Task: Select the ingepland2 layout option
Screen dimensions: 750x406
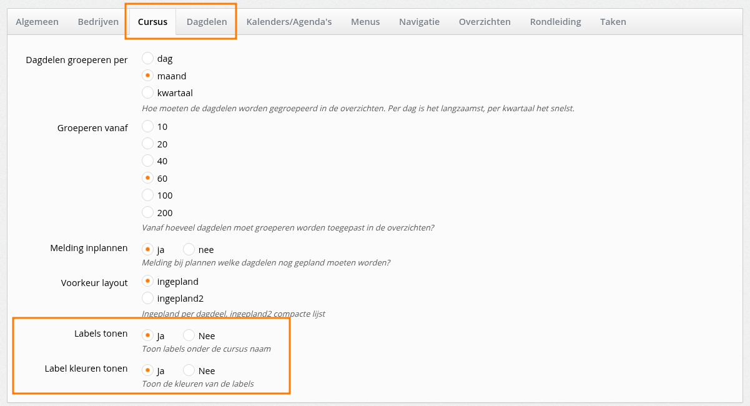Action: click(148, 299)
